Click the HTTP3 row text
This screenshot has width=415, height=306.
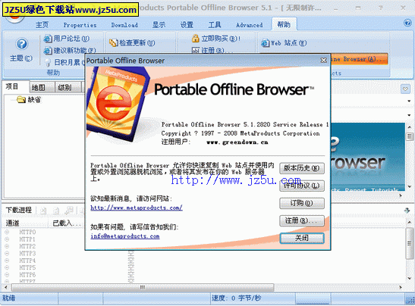tap(27, 254)
